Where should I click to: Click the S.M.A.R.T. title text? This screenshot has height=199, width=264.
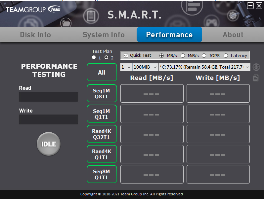point(134,15)
